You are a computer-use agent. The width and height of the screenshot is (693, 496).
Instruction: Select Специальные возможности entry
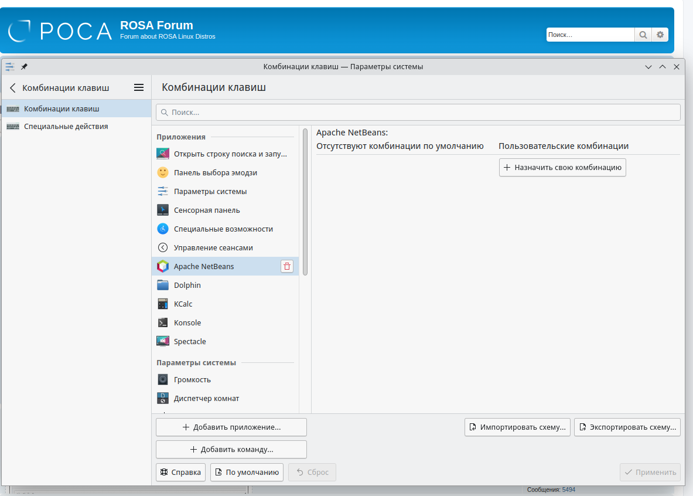[226, 229]
